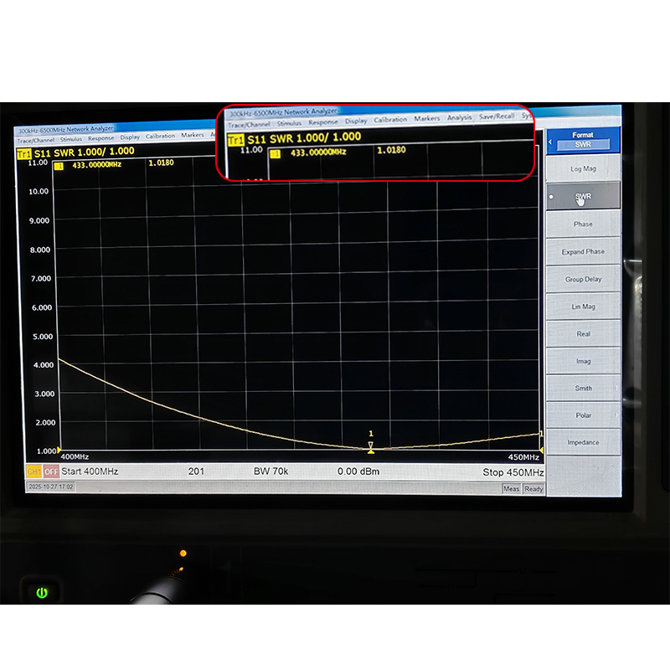670x670 pixels.
Task: Click the BW 70k bandwidth value
Action: (271, 472)
